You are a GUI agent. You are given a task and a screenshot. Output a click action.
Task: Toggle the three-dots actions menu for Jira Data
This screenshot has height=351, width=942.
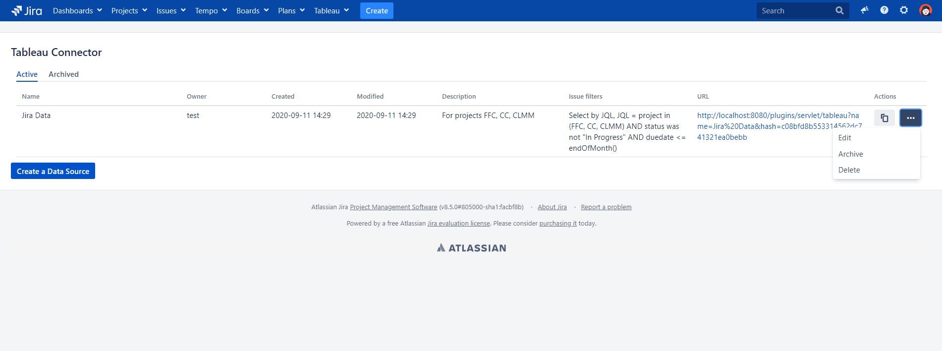point(911,118)
